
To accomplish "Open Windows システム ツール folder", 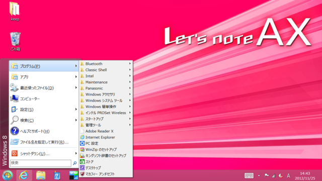I will tap(106, 101).
